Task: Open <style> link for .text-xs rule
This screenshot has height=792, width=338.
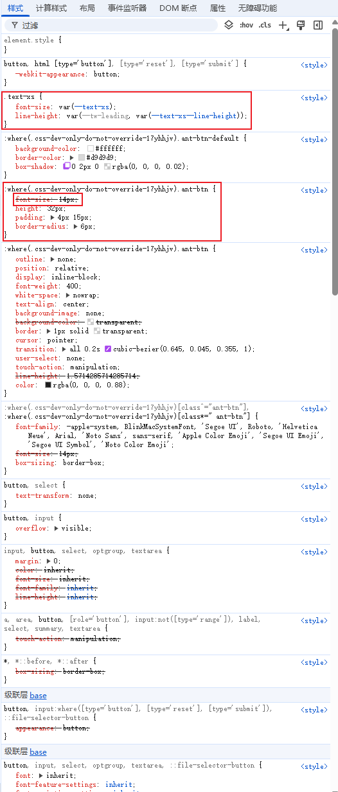Action: click(x=314, y=98)
